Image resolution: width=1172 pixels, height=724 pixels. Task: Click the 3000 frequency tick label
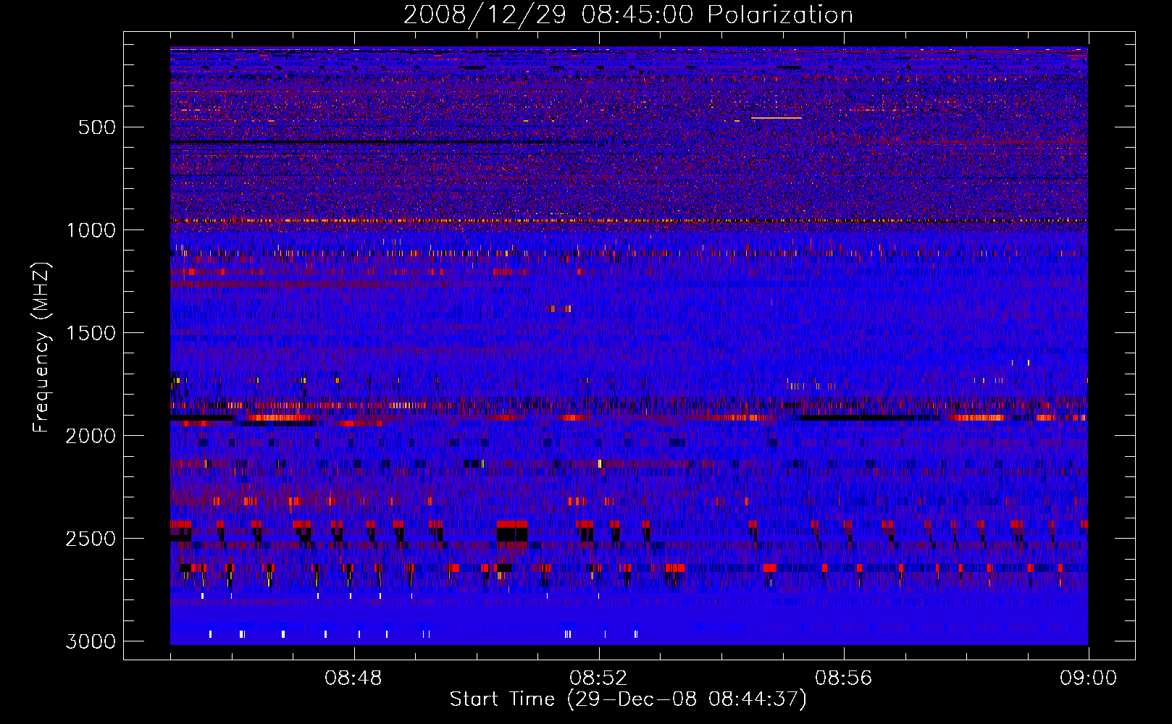(x=91, y=641)
